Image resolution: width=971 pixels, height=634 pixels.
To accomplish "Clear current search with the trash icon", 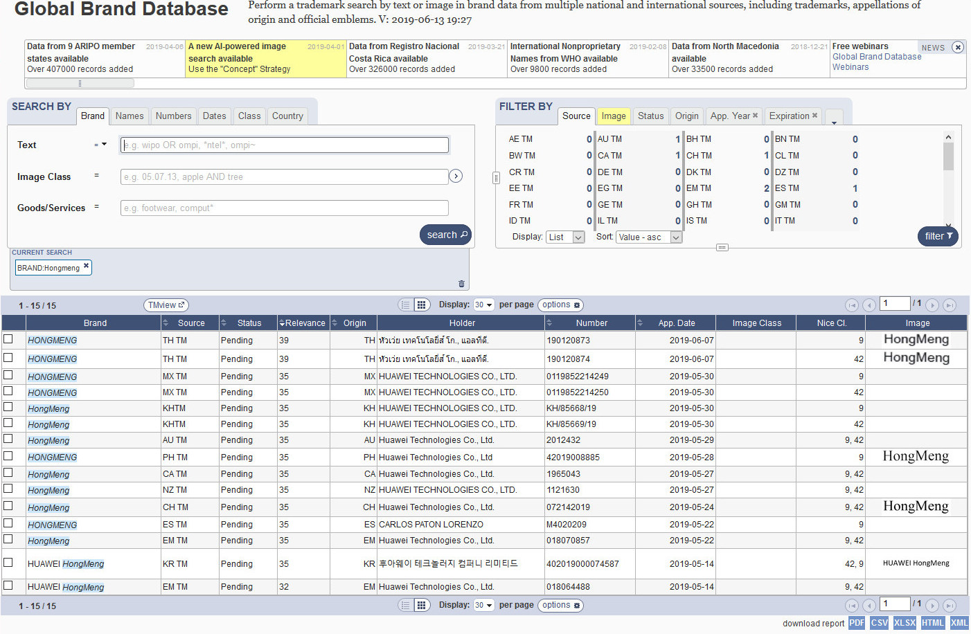I will click(461, 284).
